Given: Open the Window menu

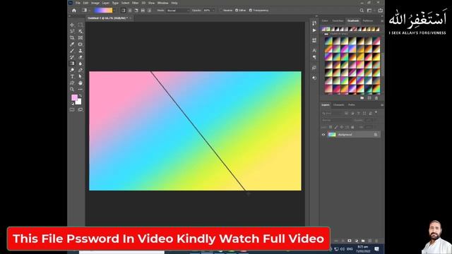Looking at the screenshot, I should click(x=163, y=3).
